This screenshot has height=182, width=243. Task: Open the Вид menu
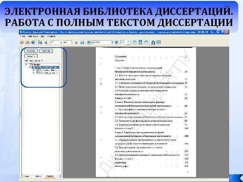coord(42,36)
